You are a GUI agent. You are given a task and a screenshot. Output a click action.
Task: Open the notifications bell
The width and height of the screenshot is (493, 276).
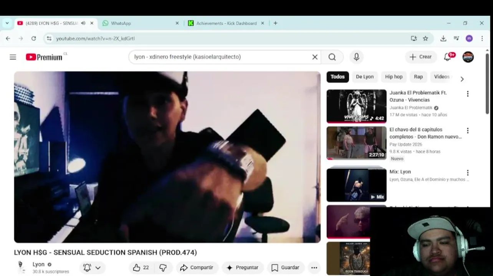point(448,57)
